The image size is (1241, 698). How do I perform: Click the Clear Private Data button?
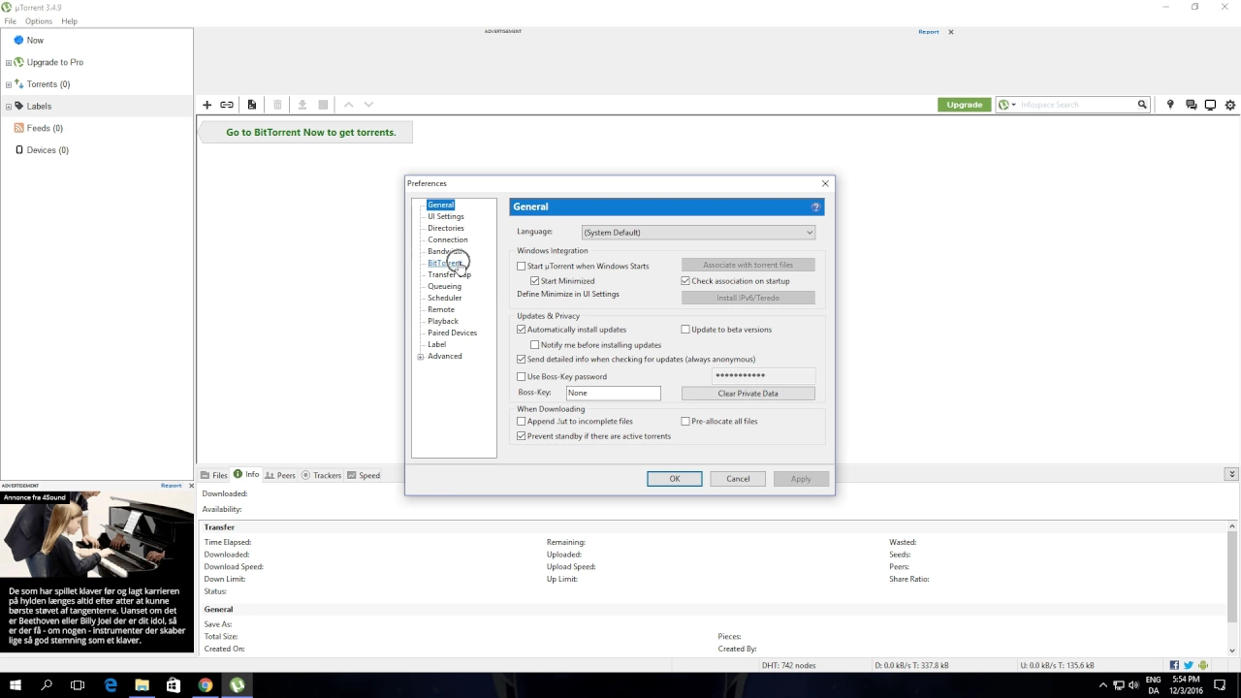click(x=748, y=394)
